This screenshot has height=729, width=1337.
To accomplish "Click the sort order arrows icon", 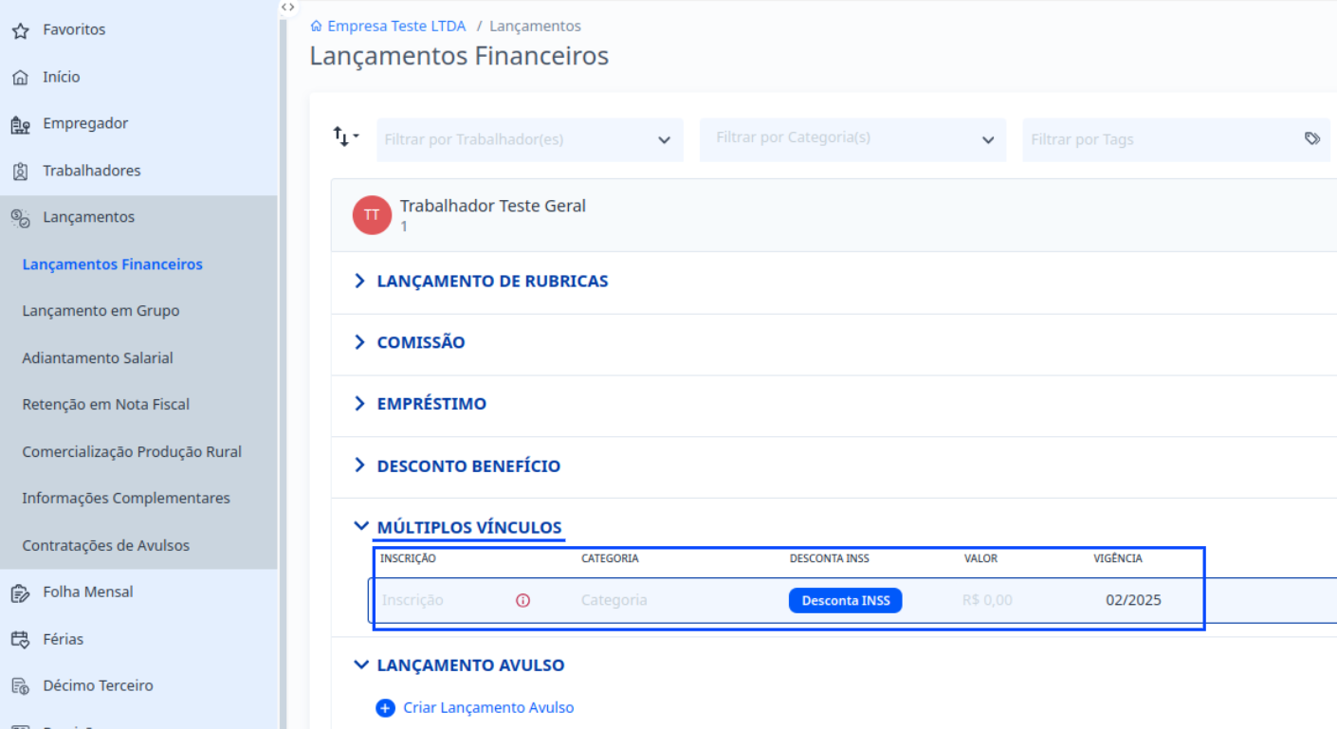I will (x=345, y=137).
